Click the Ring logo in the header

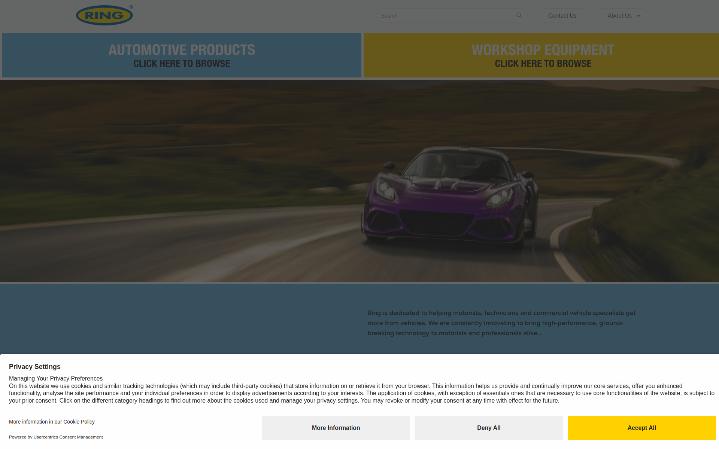104,15
